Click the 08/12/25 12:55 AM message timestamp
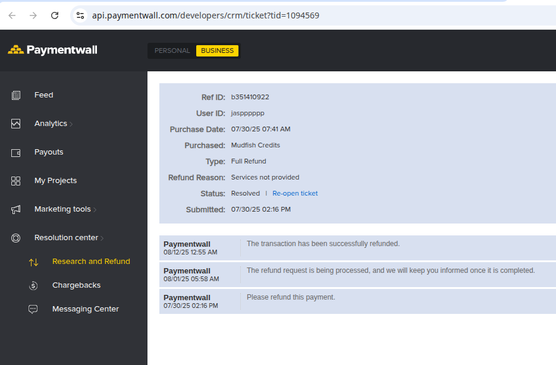Viewport: 556px width, 365px height. [190, 252]
